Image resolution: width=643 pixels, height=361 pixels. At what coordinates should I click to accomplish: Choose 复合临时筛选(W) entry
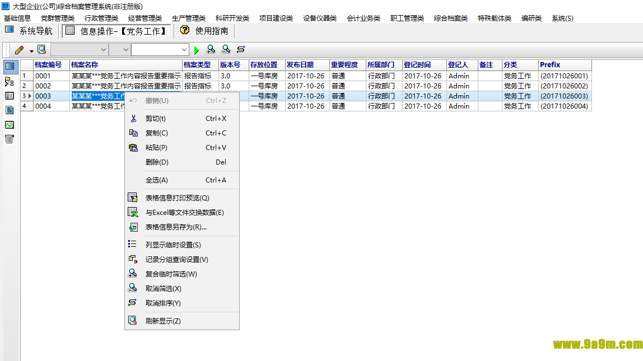click(x=182, y=274)
